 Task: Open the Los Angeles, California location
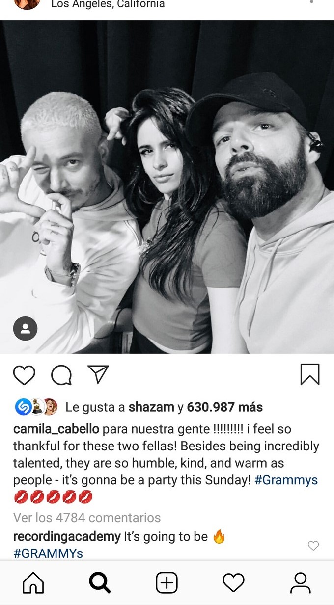[x=108, y=4]
